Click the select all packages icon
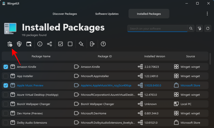 [61, 44]
